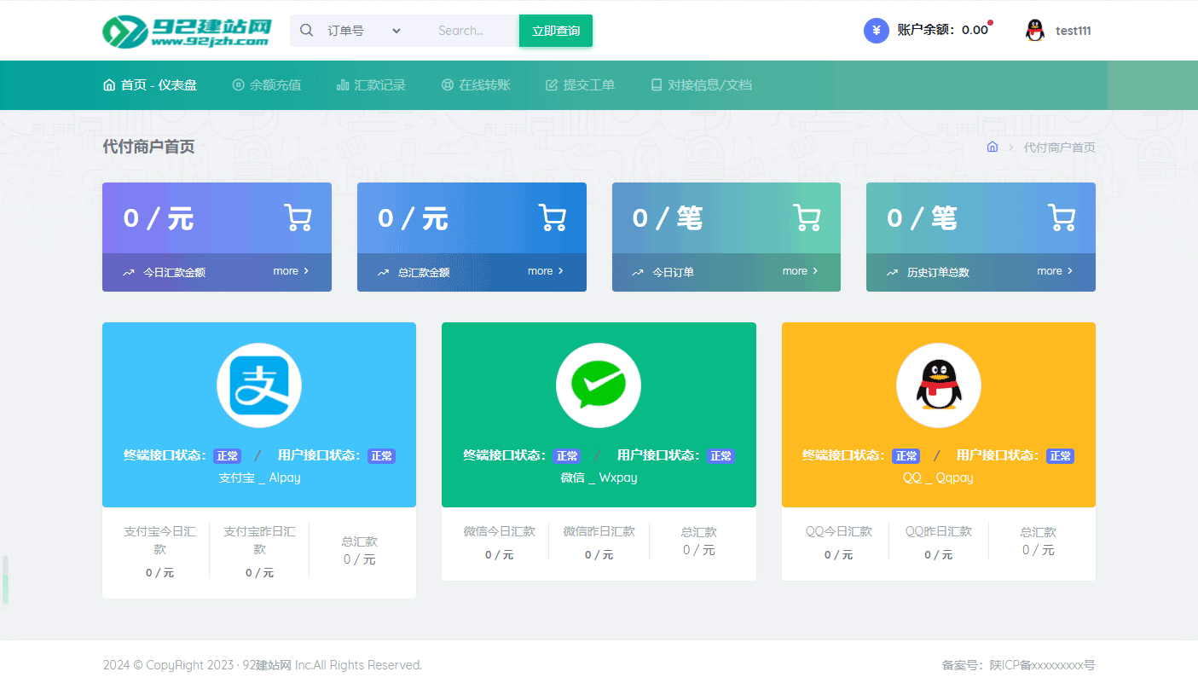Click the trend arrow icon beside 历史订单总数

tap(892, 273)
